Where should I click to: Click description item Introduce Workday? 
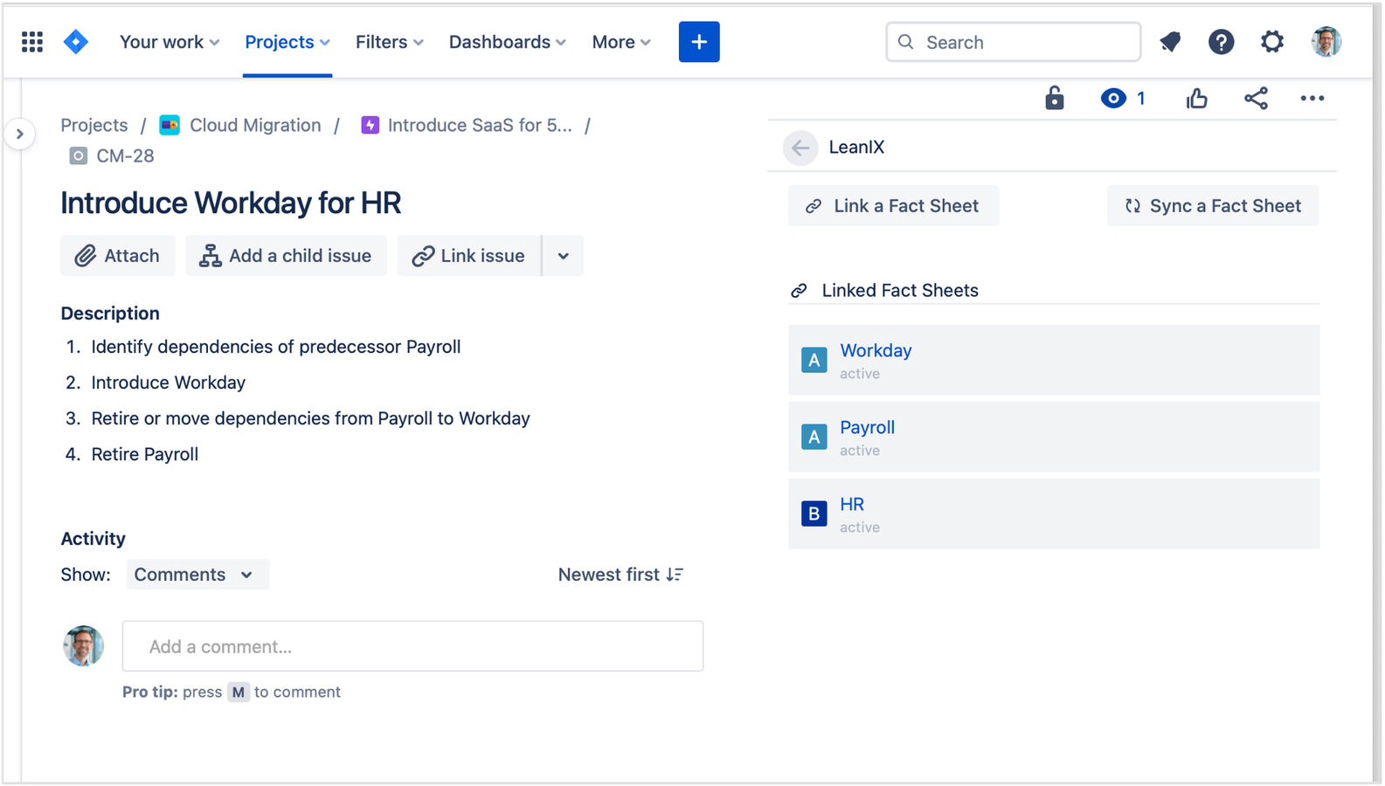(169, 383)
